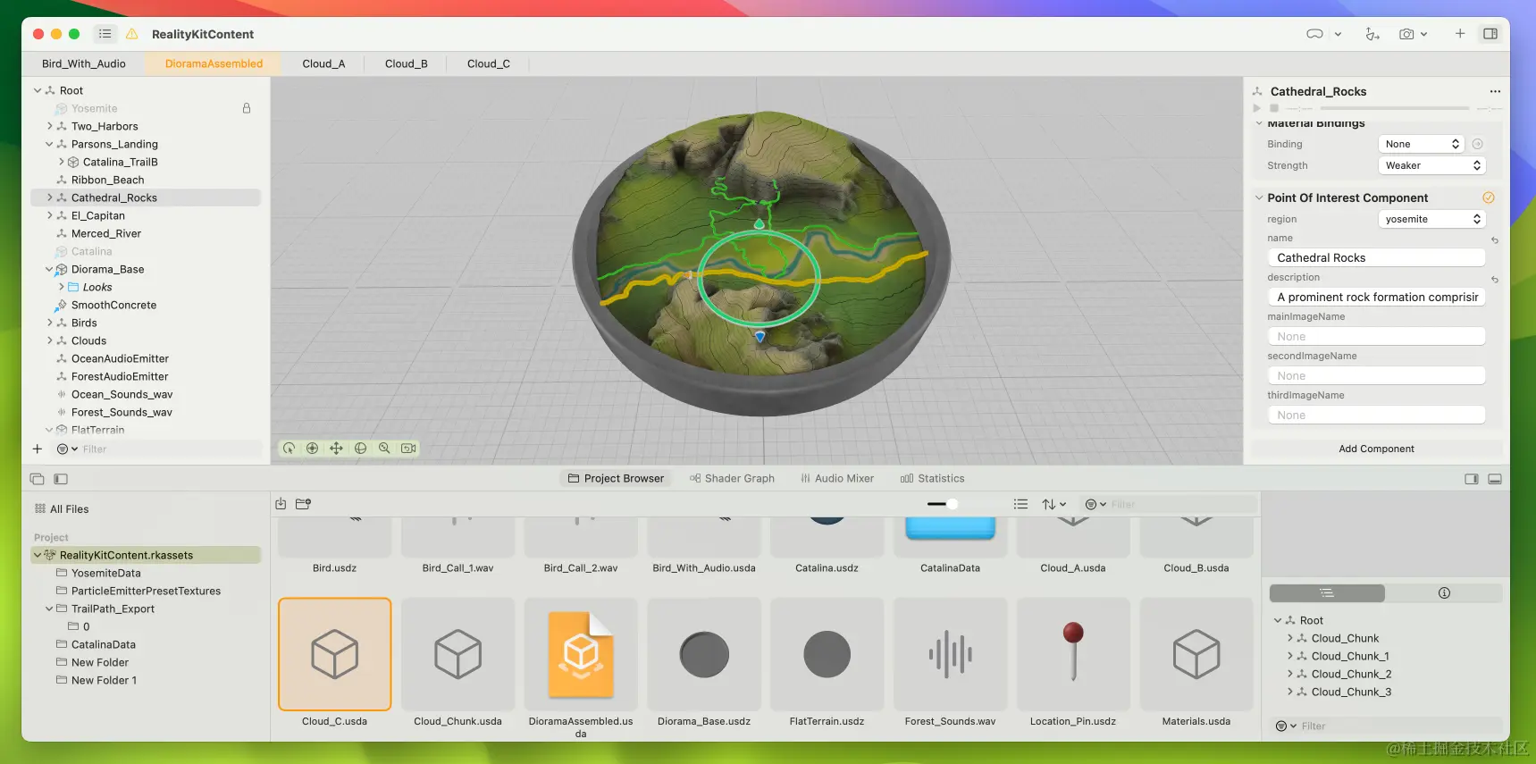Click the add entity plus button
The width and height of the screenshot is (1536, 764).
click(x=38, y=449)
